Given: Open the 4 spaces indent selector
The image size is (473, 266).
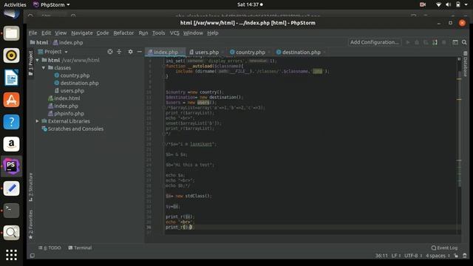Looking at the screenshot, I should coord(438,256).
